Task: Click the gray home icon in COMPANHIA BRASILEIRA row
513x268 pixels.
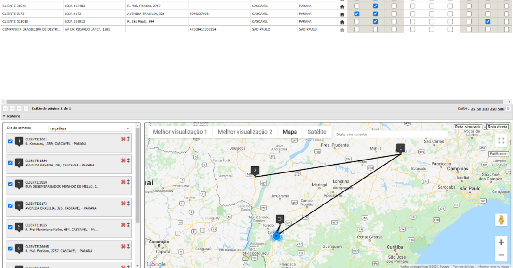Action: point(342,30)
